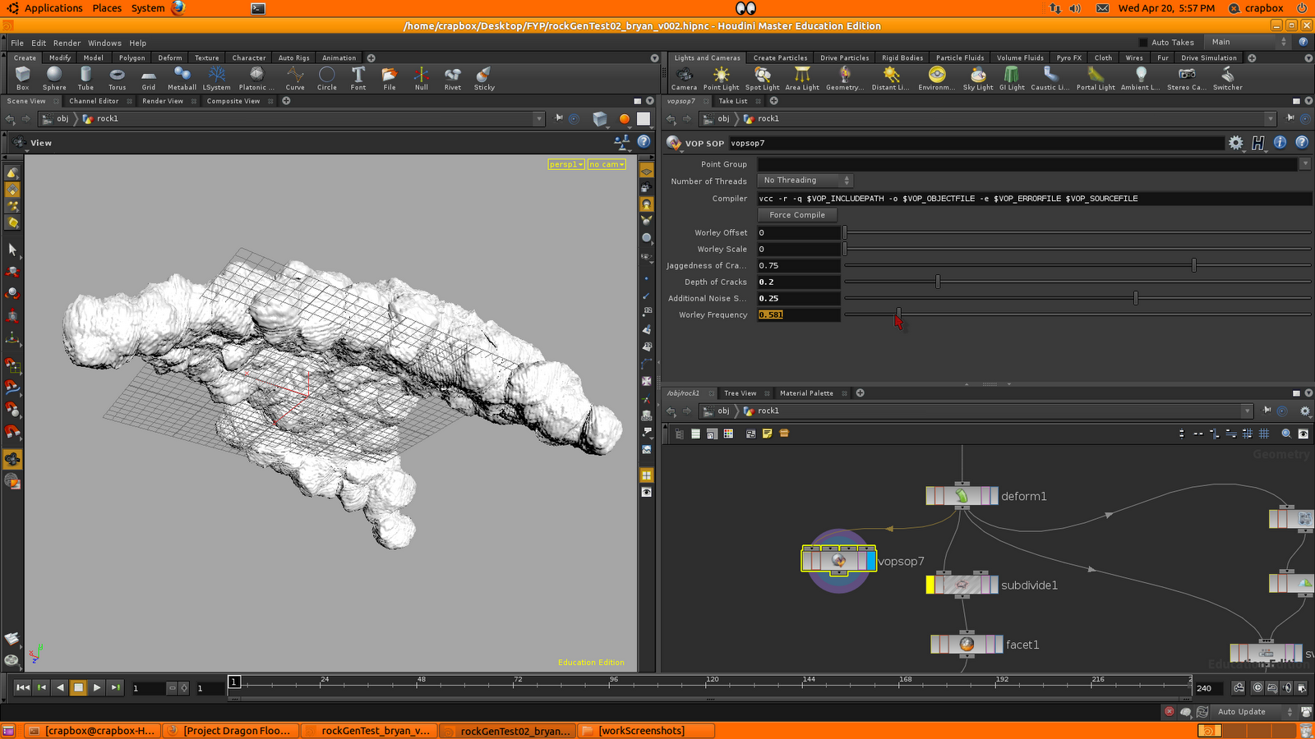
Task: Open the parameter pane help icon
Action: [x=1302, y=143]
